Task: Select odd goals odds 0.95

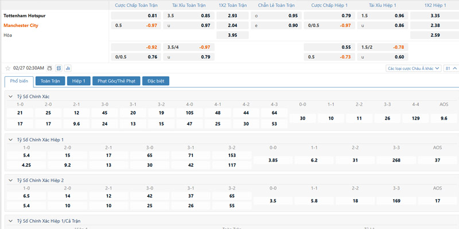Action: coord(276,16)
